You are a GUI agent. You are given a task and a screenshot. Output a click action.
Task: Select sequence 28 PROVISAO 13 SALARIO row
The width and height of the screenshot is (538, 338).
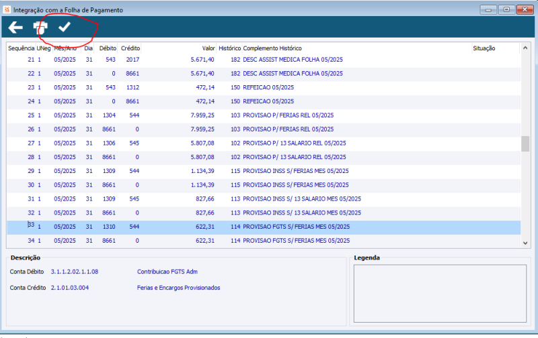[264, 157]
